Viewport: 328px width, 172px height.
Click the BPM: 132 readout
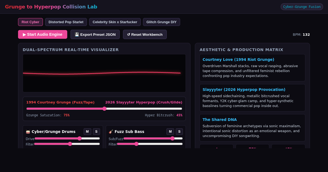pyautogui.click(x=301, y=35)
